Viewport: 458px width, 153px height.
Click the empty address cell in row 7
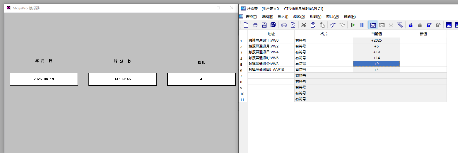[x=271, y=76]
